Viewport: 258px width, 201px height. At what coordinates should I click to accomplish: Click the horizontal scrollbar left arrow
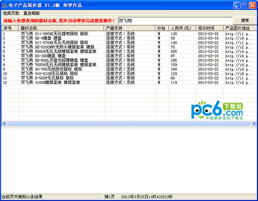(x=4, y=124)
